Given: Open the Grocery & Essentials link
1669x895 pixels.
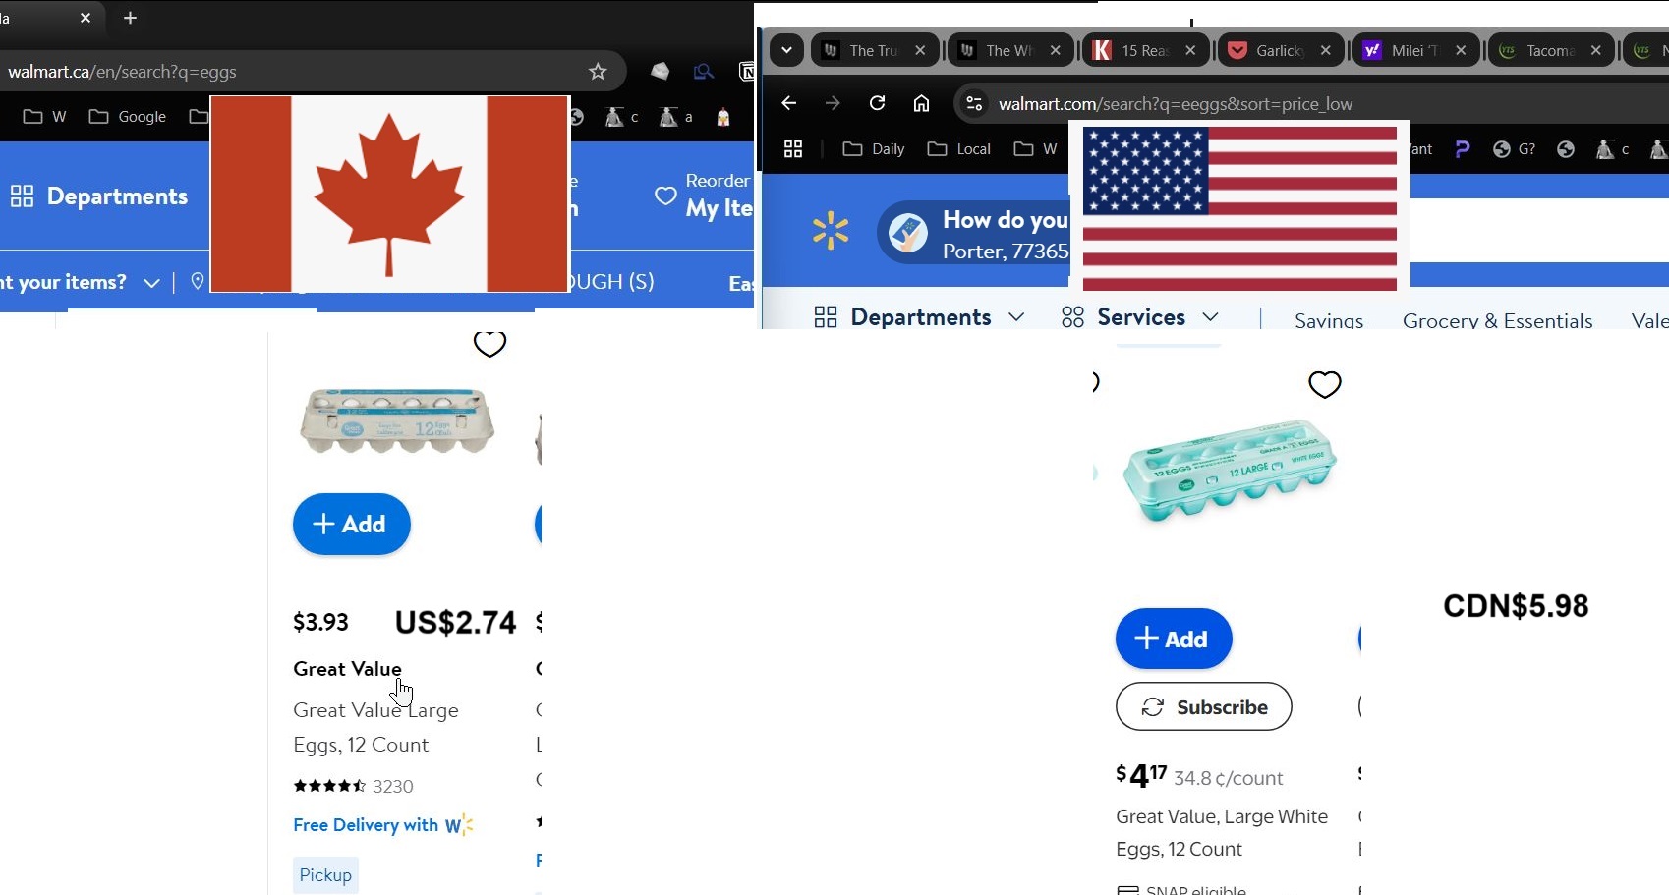Looking at the screenshot, I should pyautogui.click(x=1497, y=320).
